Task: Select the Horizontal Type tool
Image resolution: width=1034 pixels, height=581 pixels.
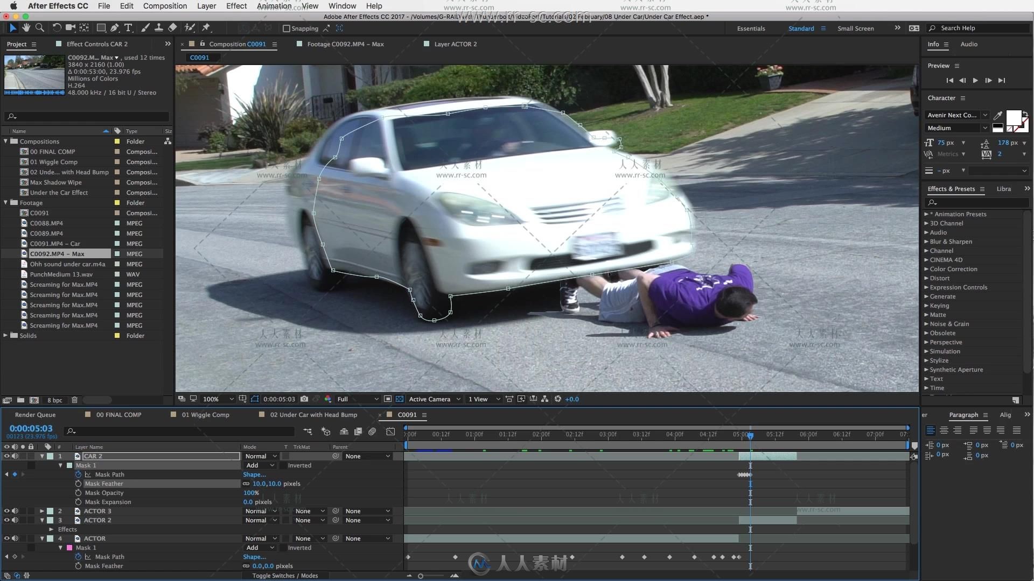Action: [128, 28]
